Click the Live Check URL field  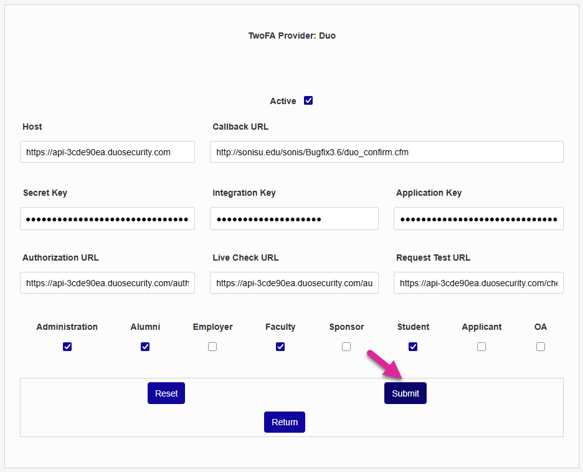point(294,283)
